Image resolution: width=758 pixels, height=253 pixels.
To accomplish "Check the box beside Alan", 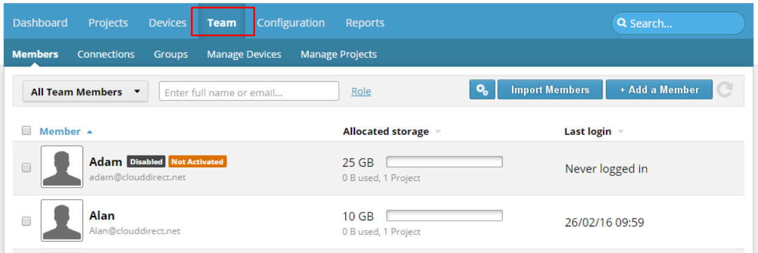I will tap(26, 222).
